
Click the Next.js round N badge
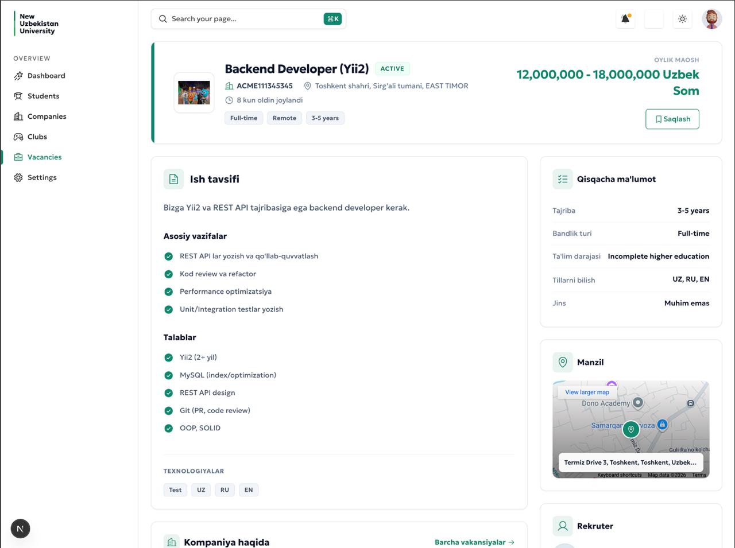tap(20, 528)
